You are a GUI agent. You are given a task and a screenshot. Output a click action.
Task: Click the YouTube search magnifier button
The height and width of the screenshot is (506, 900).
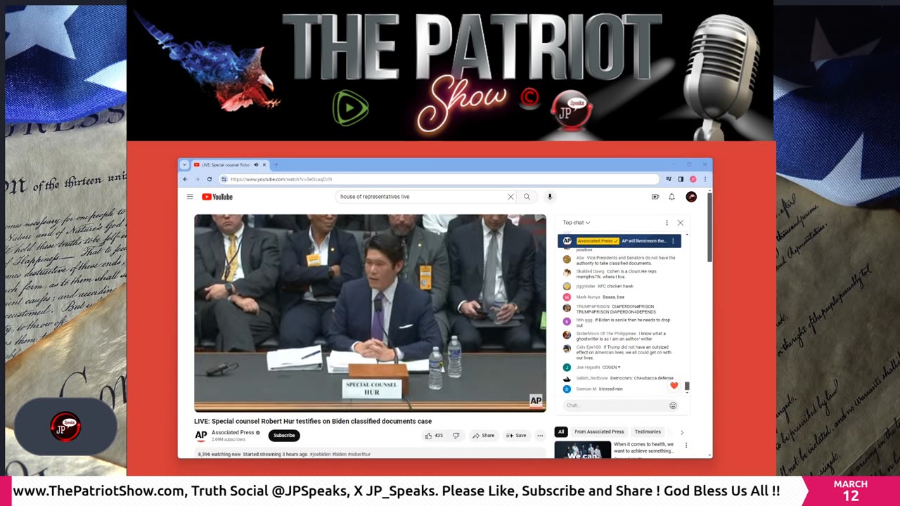tap(527, 197)
